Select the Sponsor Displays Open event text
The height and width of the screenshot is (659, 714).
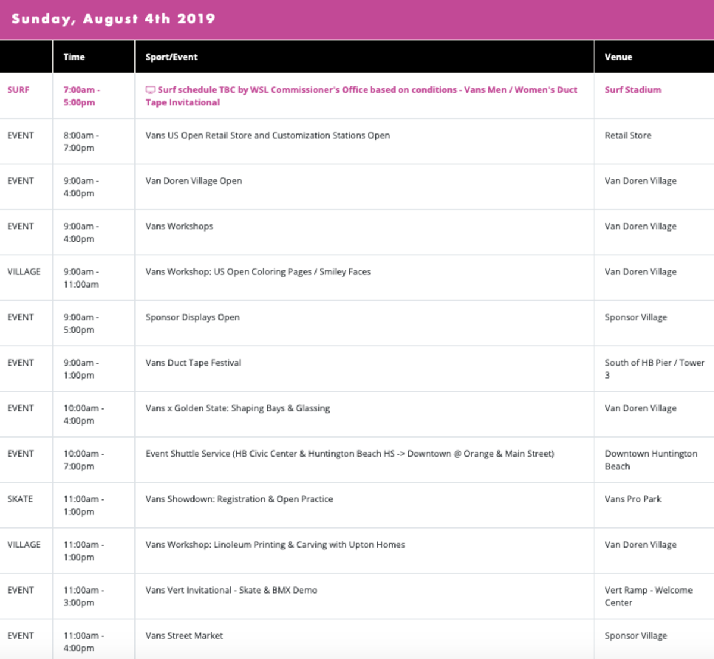193,317
